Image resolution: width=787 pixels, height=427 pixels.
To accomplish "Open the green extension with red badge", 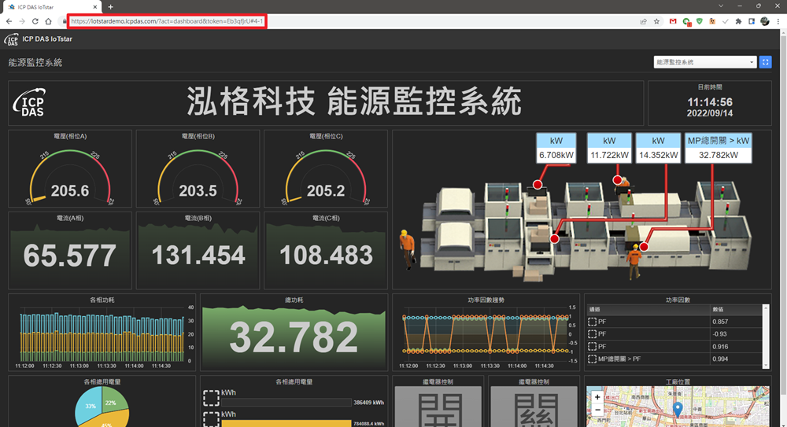I will pyautogui.click(x=686, y=21).
